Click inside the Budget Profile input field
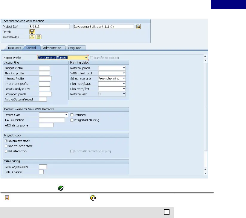Image resolution: width=246 pixels, height=218 pixels. tap(44, 68)
